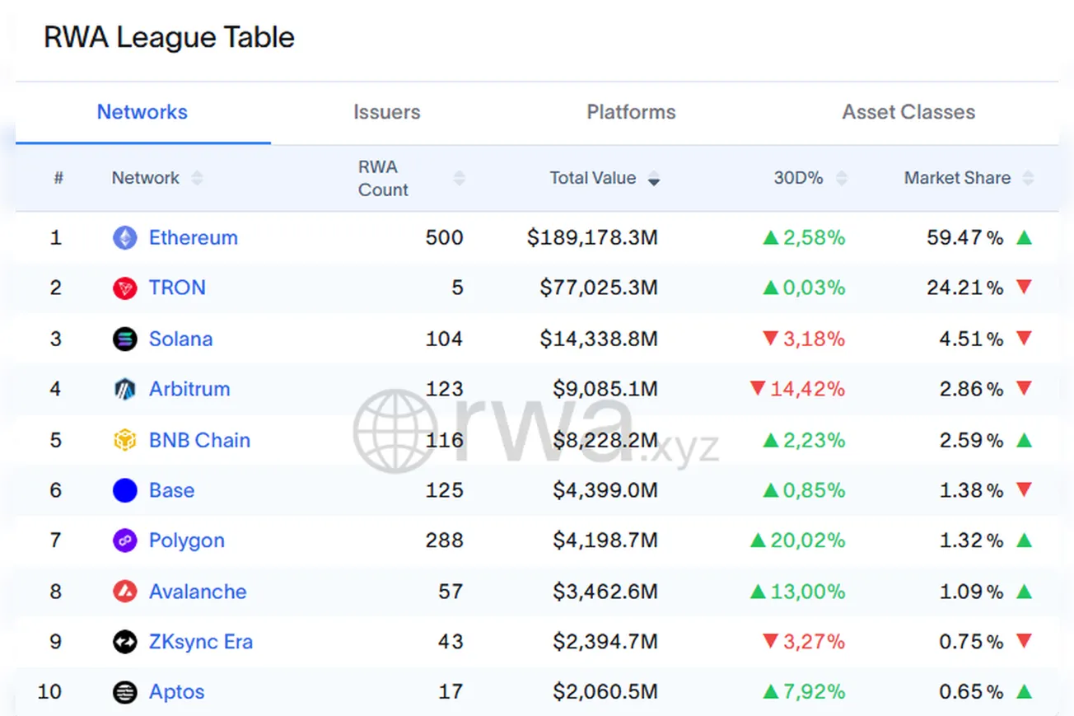Switch to the Platforms tab
Image resolution: width=1074 pixels, height=716 pixels.
631,112
